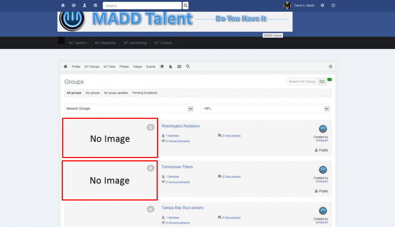395x228 pixels.
Task: Select the All groups tab
Action: [x=74, y=93]
